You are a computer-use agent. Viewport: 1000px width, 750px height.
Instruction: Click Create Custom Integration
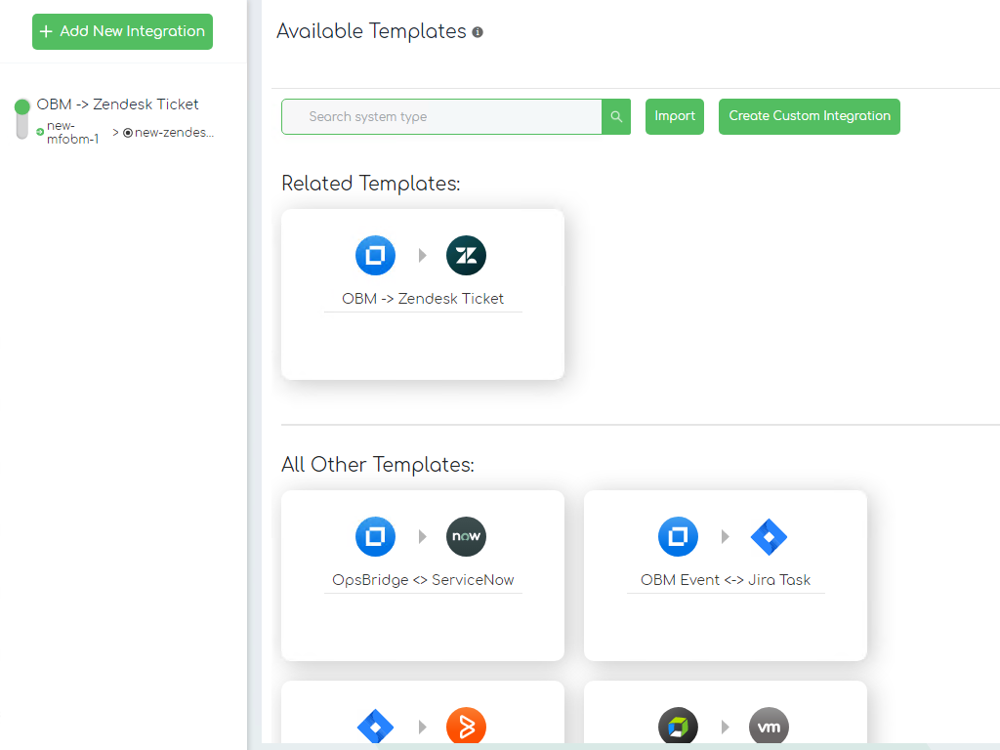click(x=809, y=116)
